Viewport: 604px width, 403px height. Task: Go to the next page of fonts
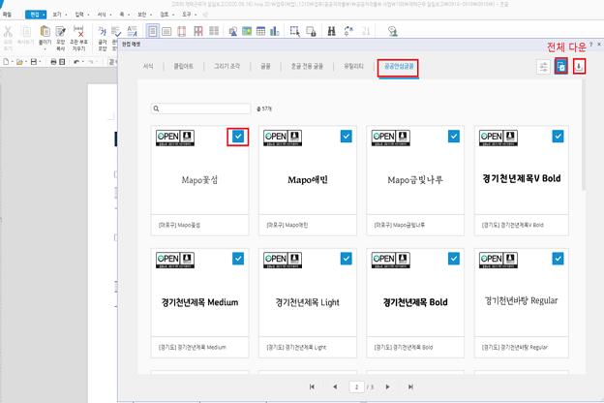pyautogui.click(x=387, y=387)
